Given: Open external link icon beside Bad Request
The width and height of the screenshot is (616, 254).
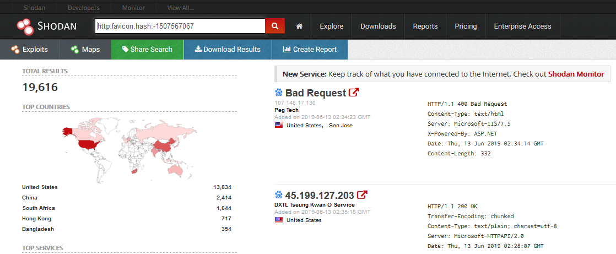Looking at the screenshot, I should point(354,93).
